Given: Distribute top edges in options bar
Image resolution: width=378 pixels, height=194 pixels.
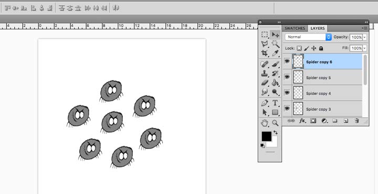Looking at the screenshot, I should tap(62, 8).
